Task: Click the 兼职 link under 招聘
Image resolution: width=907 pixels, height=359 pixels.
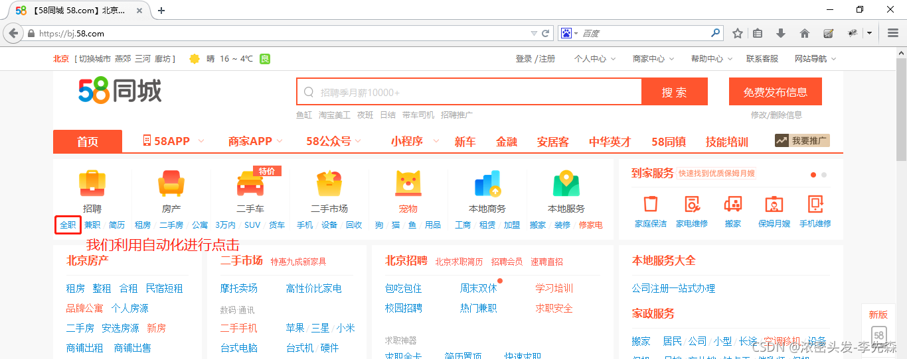Action: coord(92,225)
